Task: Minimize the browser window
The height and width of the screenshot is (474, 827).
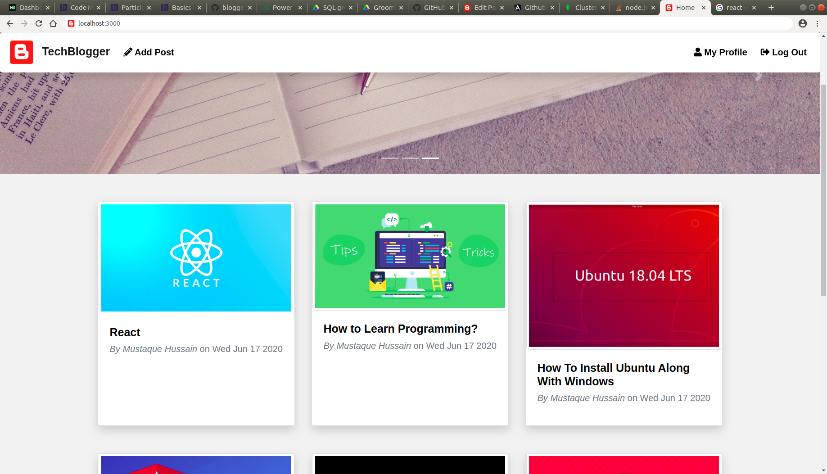Action: pos(803,8)
